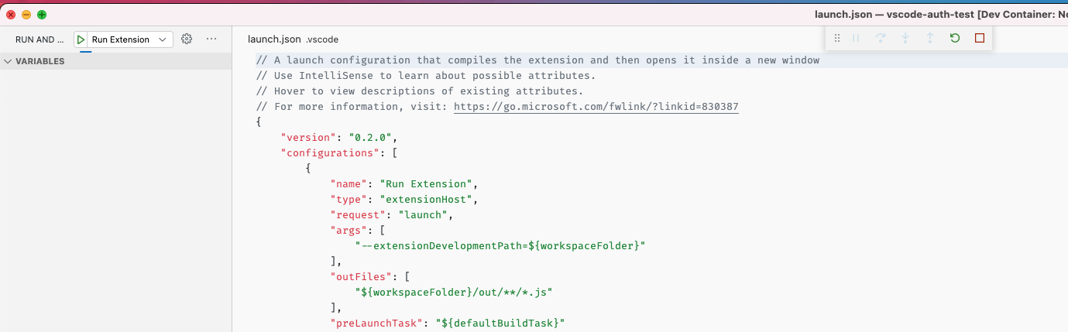1068x332 pixels.
Task: Step over in debug toolbar
Action: 881,38
